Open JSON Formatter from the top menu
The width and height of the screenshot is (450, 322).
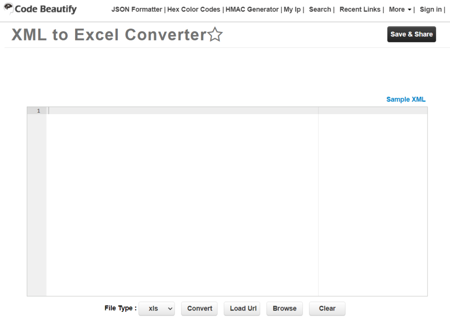pyautogui.click(x=137, y=9)
